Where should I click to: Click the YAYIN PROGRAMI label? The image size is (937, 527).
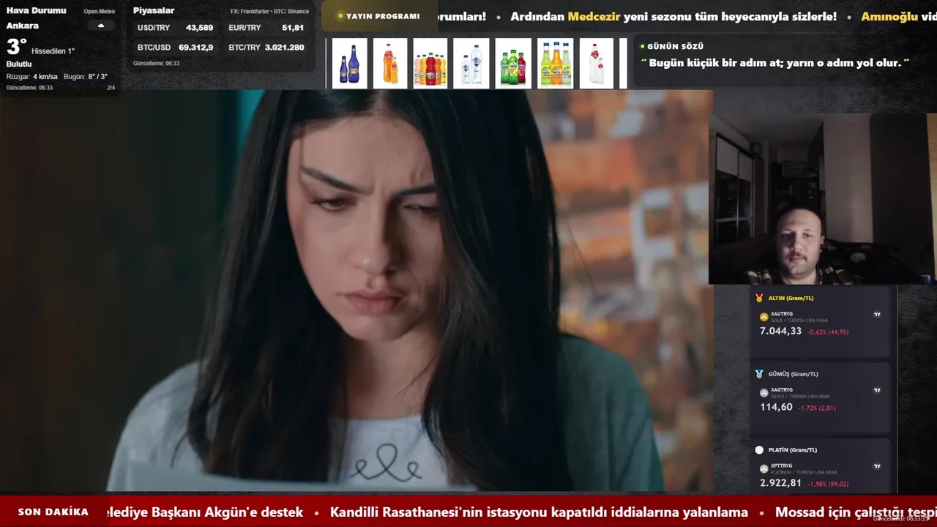[383, 16]
